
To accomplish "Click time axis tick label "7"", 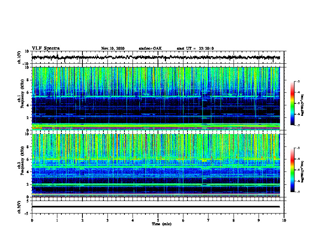I will 208,220.
